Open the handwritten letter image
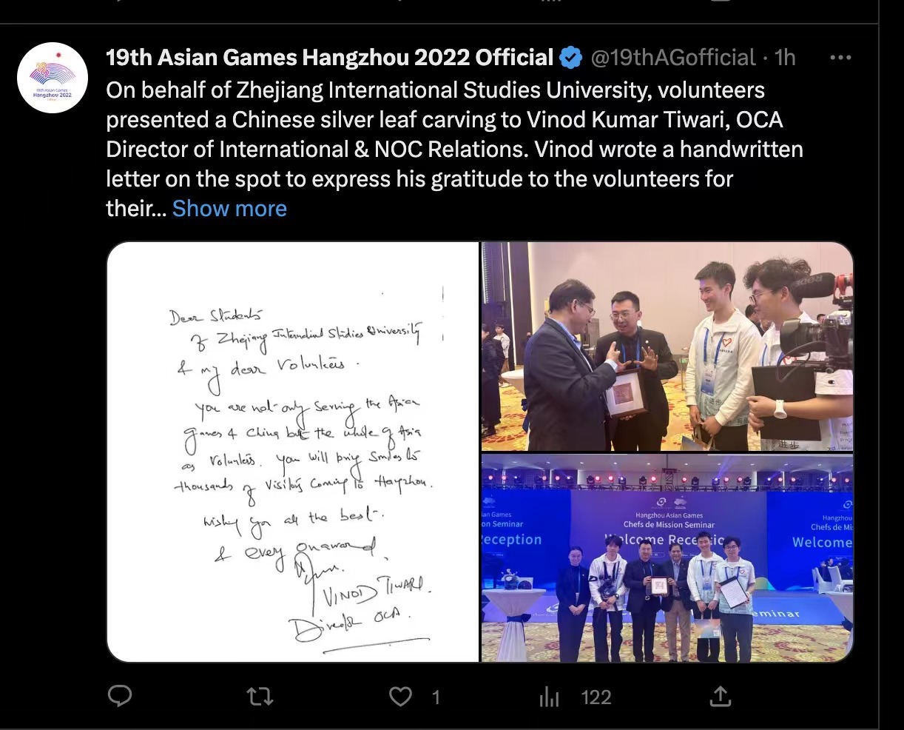 pyautogui.click(x=293, y=452)
